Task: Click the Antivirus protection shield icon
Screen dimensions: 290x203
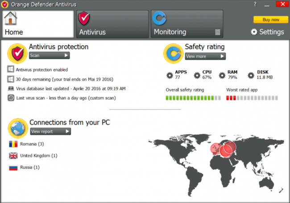Action: click(x=18, y=54)
